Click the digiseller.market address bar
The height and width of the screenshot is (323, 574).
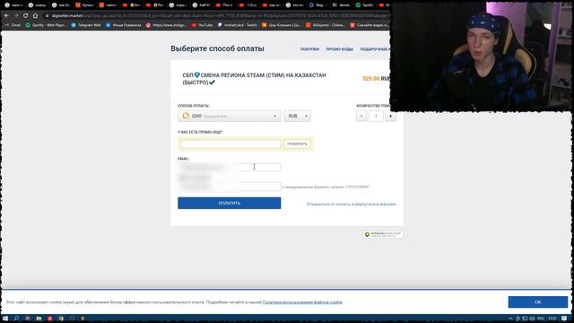(x=216, y=16)
